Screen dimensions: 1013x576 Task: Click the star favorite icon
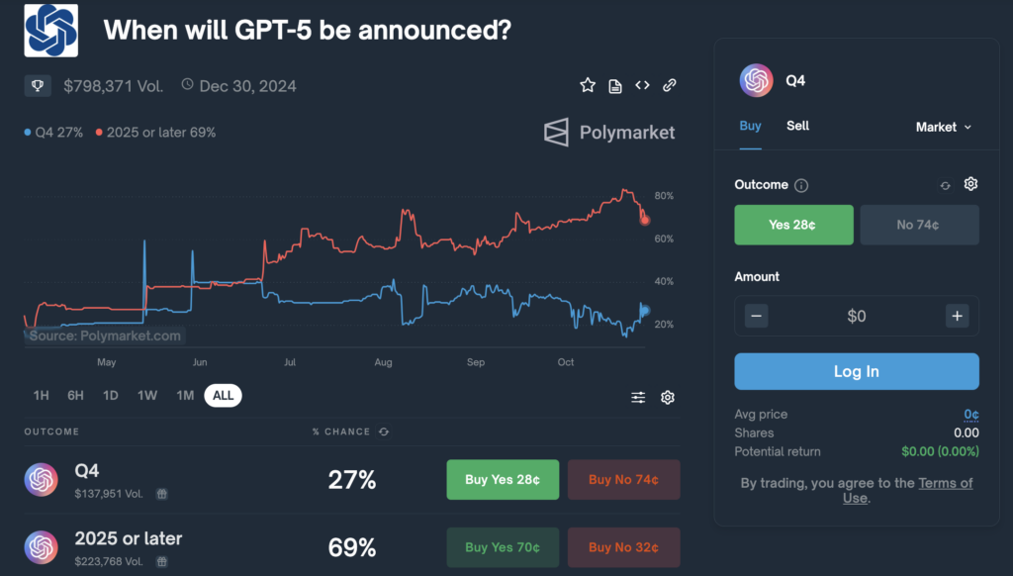tap(588, 86)
